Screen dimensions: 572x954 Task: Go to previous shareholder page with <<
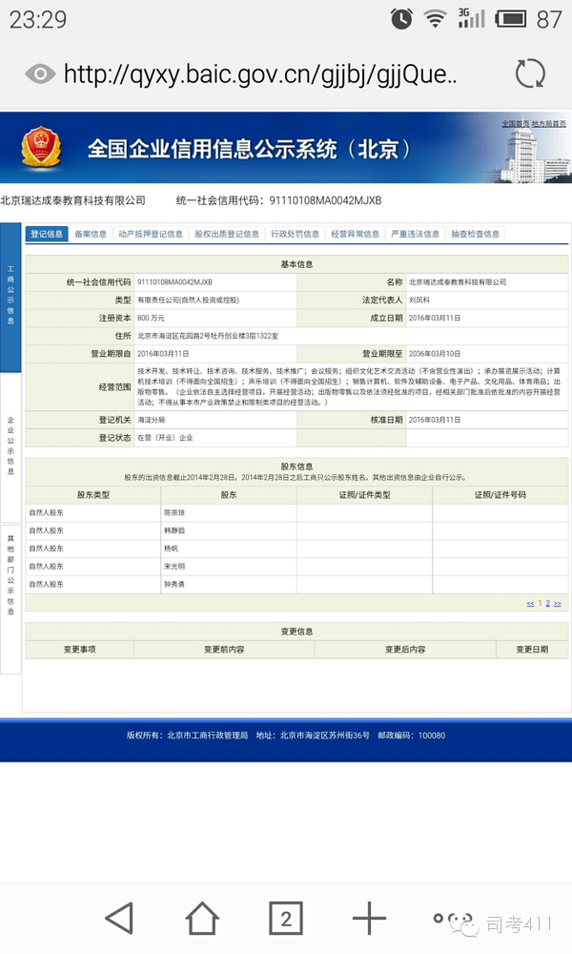pos(530,604)
